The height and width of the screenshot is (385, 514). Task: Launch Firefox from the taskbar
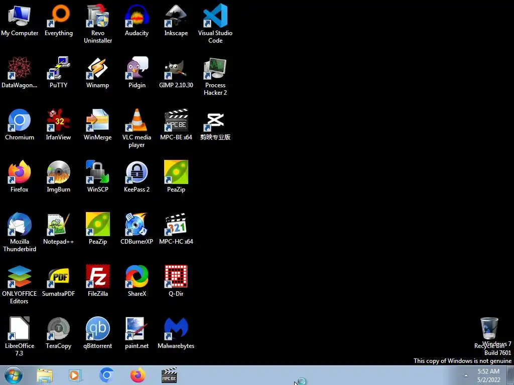tap(138, 375)
